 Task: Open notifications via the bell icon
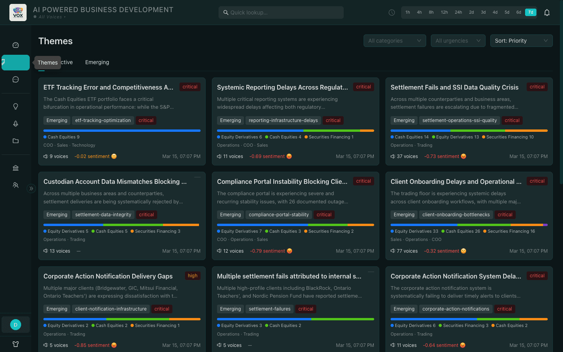point(547,12)
